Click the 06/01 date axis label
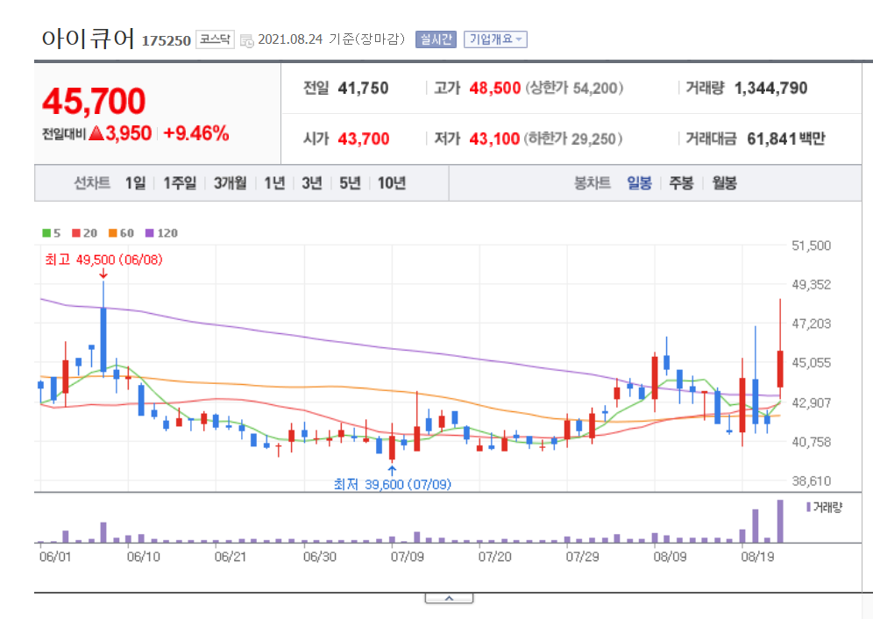 [56, 557]
